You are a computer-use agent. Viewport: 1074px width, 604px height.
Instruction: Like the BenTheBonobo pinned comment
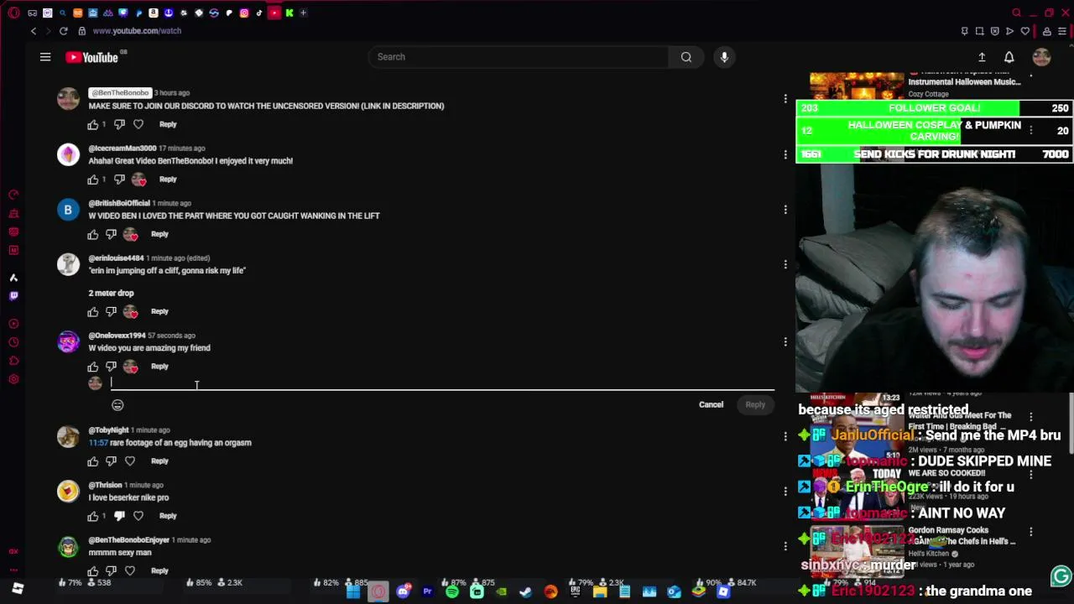(x=93, y=124)
